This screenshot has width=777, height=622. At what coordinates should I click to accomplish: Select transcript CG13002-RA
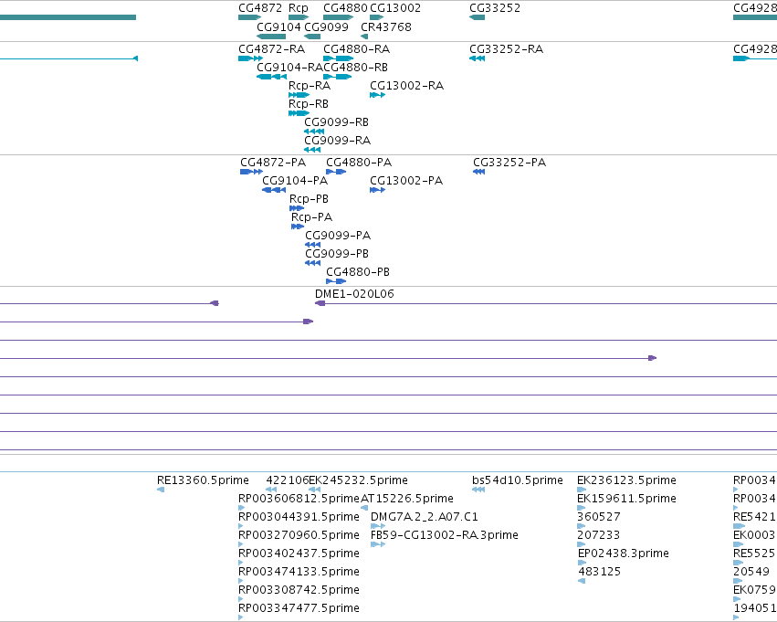tap(378, 95)
